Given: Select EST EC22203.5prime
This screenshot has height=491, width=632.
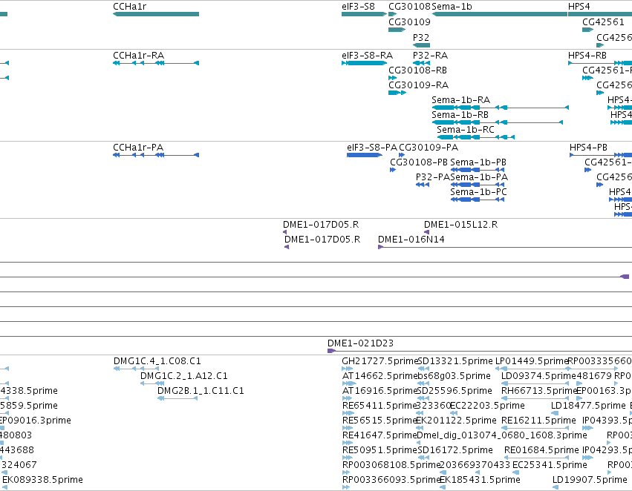Looking at the screenshot, I should coord(454,413).
